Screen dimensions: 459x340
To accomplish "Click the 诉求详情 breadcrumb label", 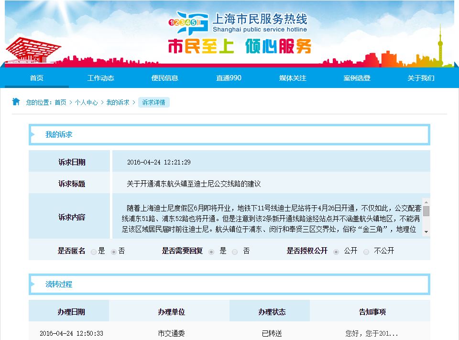I will 153,102.
